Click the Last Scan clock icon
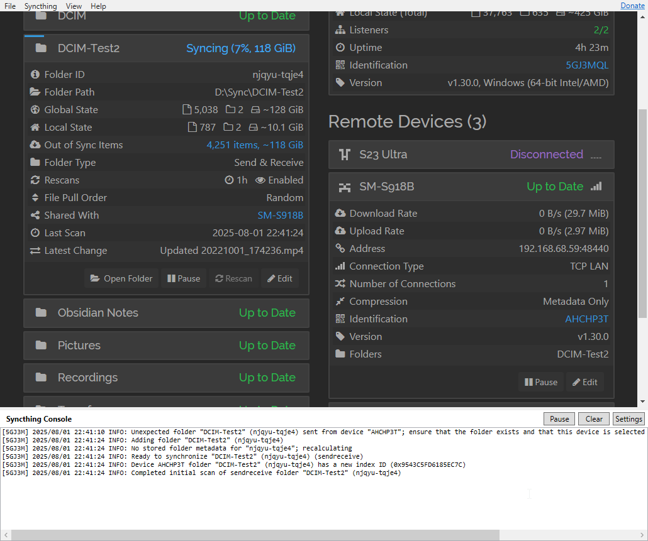648x541 pixels. (x=35, y=232)
